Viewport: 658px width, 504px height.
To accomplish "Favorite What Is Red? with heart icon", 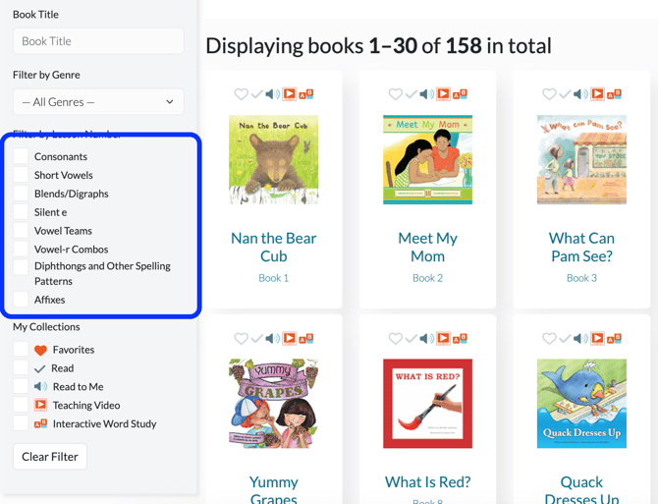I will tap(395, 338).
